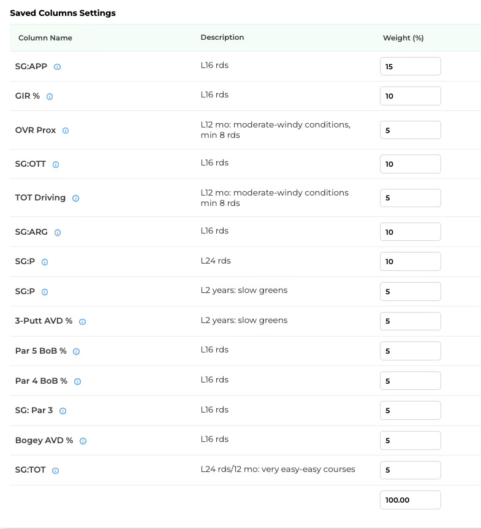The height and width of the screenshot is (529, 481).
Task: Click the Column Name header
Action: (45, 38)
